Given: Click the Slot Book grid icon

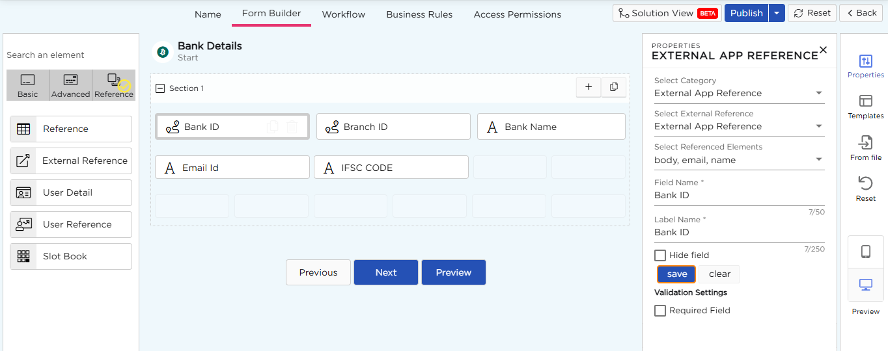Looking at the screenshot, I should pyautogui.click(x=23, y=256).
